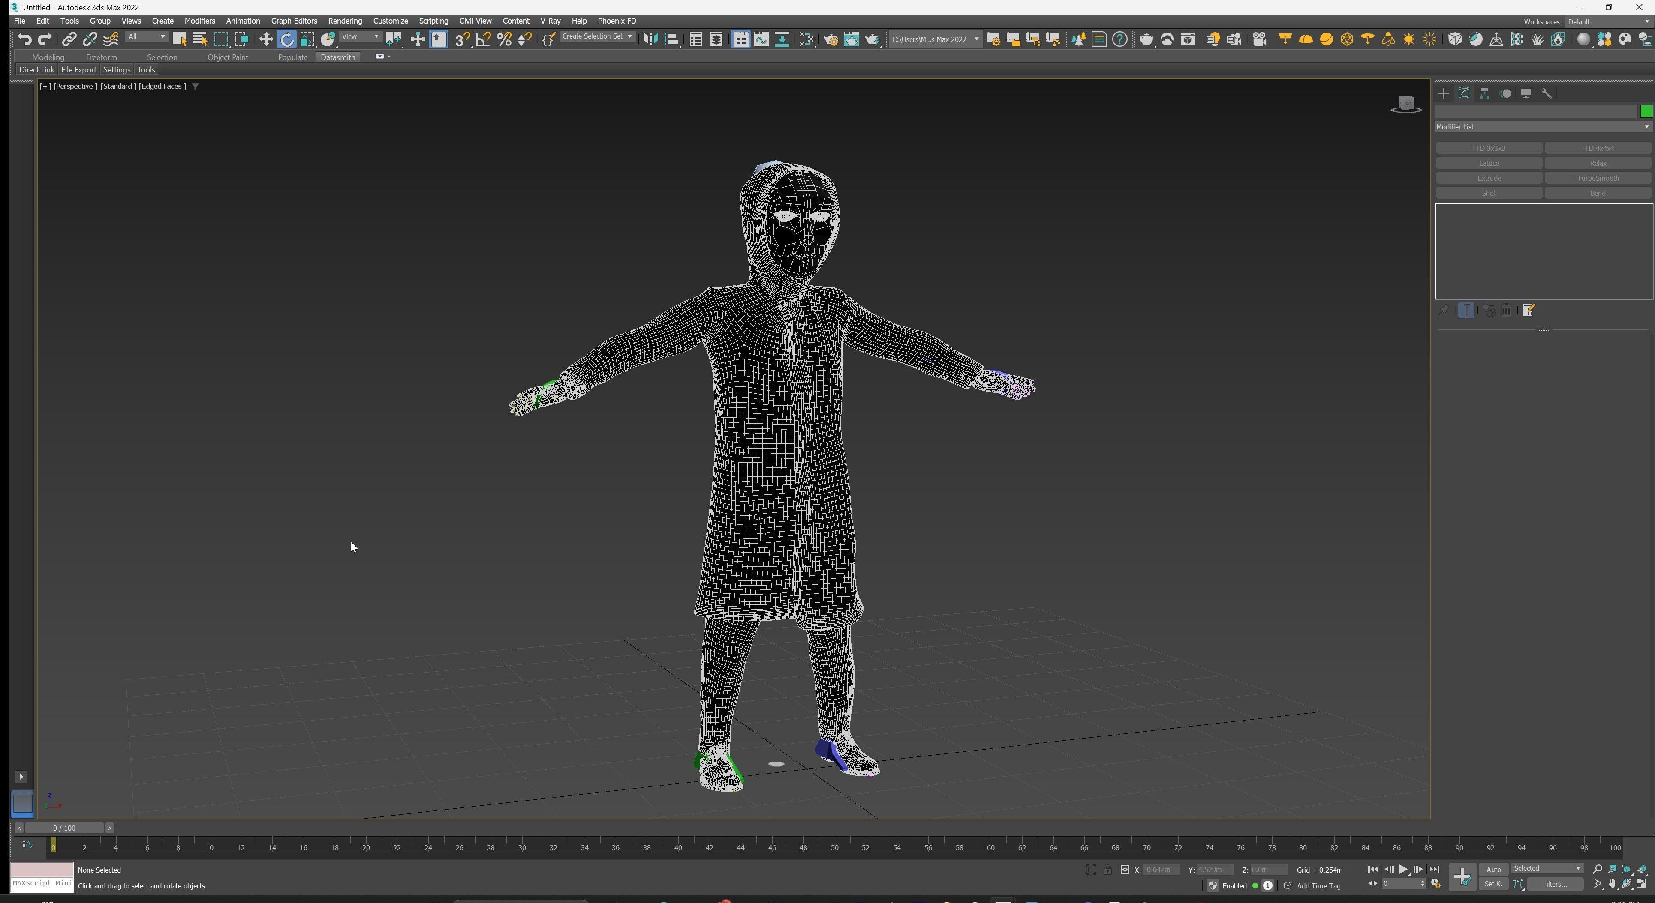The image size is (1655, 903).
Task: Open the Mirror tool
Action: tap(650, 40)
